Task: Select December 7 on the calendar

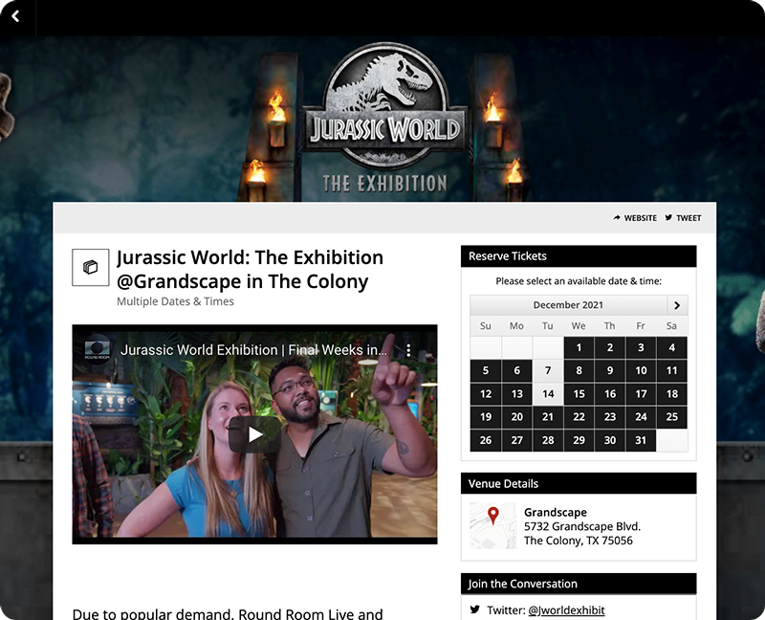Action: click(x=547, y=370)
